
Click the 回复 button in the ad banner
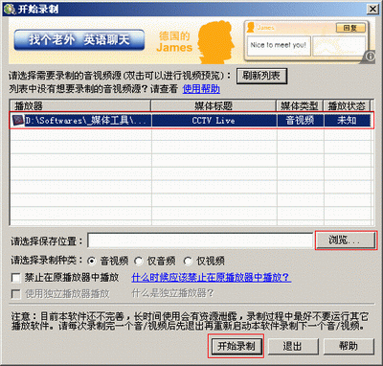point(350,28)
